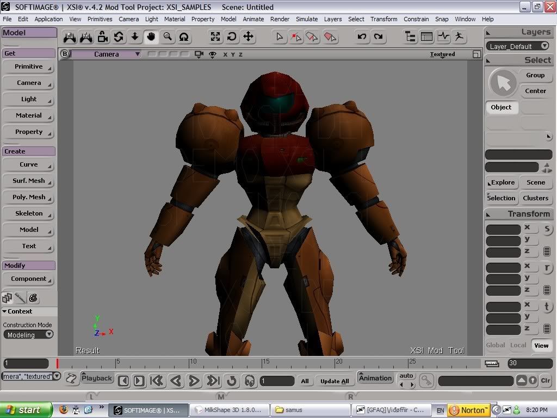Open the Textured display mode menu

click(442, 54)
